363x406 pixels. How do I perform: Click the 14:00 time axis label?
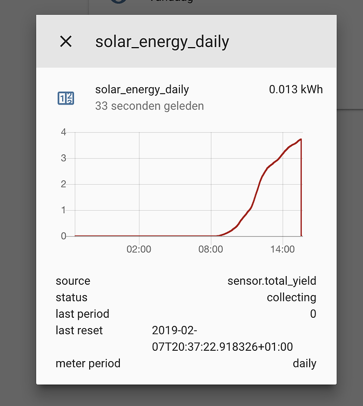tap(283, 249)
